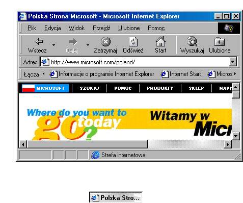Click horizontal scrollbar left arrow

pos(23,144)
